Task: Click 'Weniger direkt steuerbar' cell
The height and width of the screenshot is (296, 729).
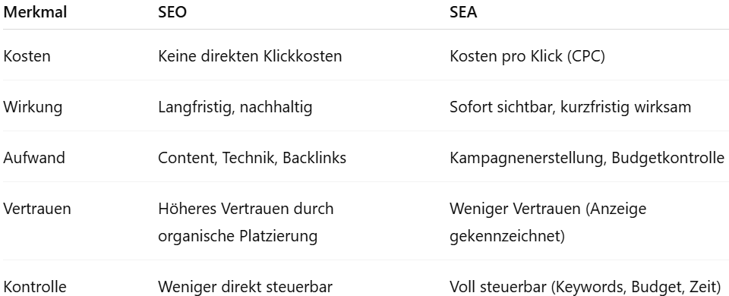Action: coord(245,287)
